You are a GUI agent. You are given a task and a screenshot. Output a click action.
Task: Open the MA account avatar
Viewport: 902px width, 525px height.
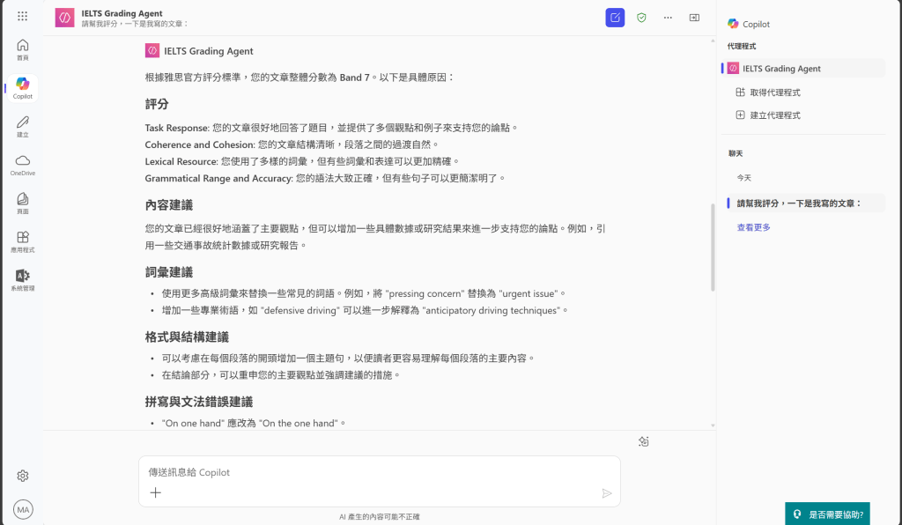pyautogui.click(x=23, y=509)
